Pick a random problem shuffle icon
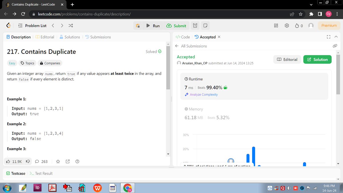Screen dimensions: 343x193 pos(71,26)
